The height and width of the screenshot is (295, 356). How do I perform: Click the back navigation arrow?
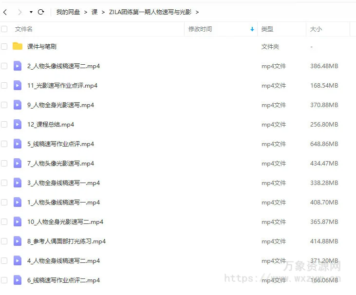5,12
